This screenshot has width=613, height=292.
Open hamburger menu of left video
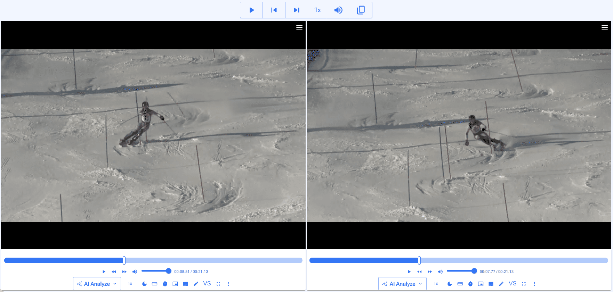pyautogui.click(x=299, y=27)
